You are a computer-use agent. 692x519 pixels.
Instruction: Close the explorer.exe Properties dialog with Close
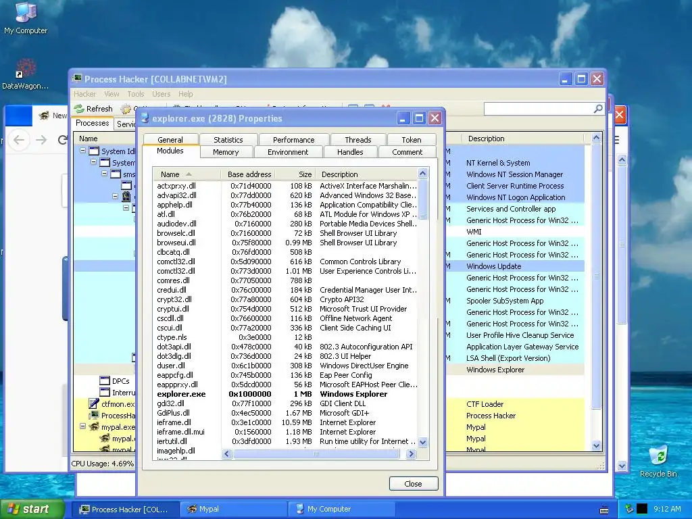tap(414, 484)
